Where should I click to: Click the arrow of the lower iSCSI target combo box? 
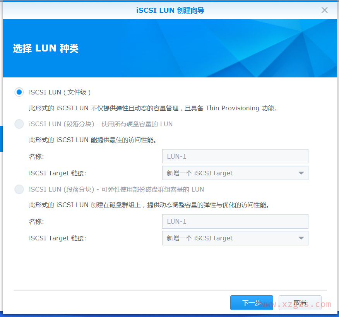coord(301,238)
